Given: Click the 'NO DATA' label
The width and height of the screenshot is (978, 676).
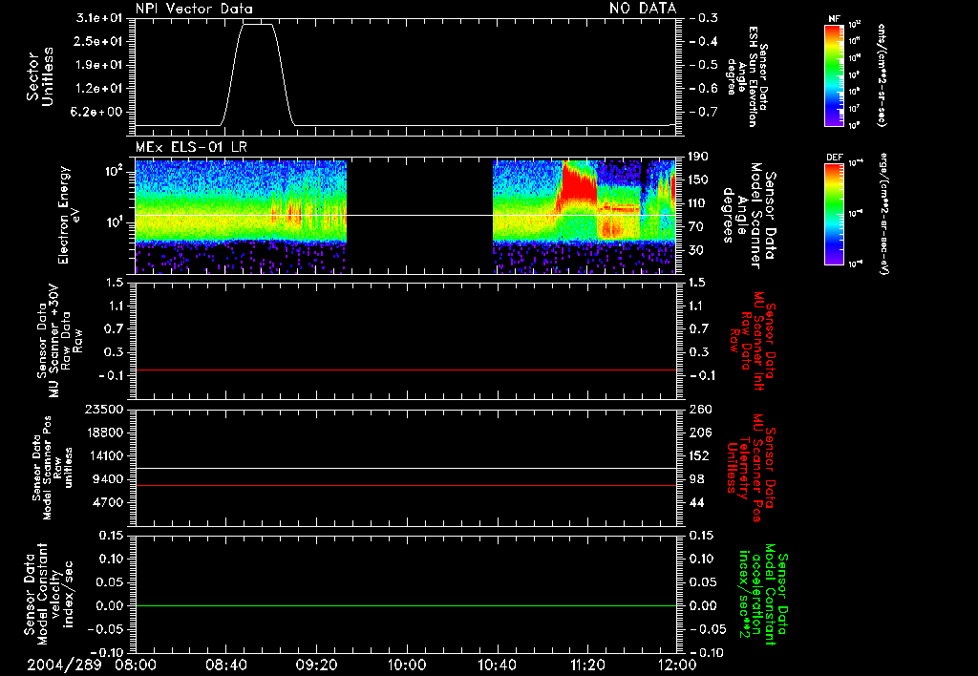Looking at the screenshot, I should (643, 9).
